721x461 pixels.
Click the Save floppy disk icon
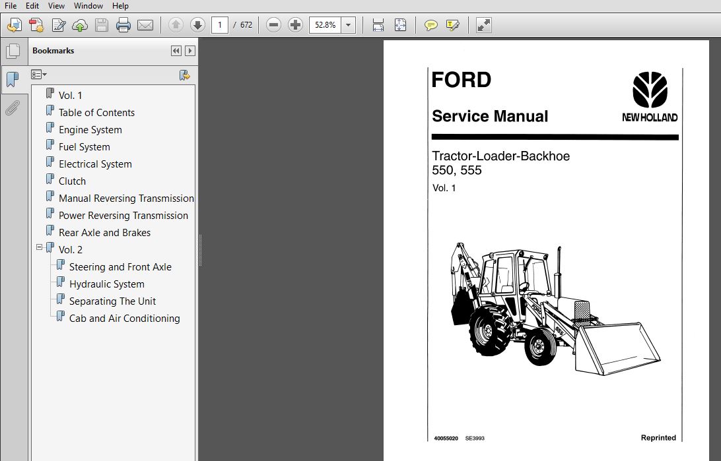pyautogui.click(x=102, y=25)
